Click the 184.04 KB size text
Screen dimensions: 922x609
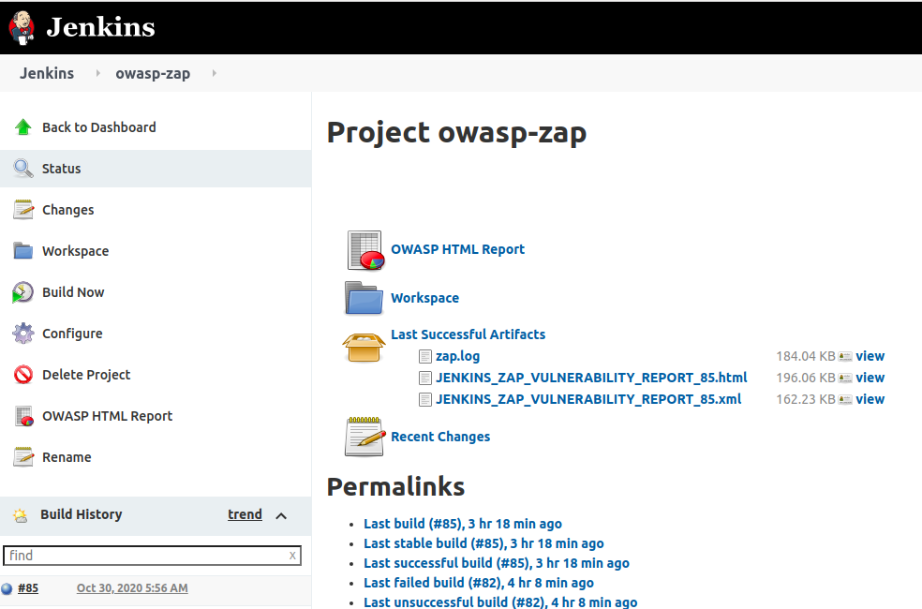[806, 356]
